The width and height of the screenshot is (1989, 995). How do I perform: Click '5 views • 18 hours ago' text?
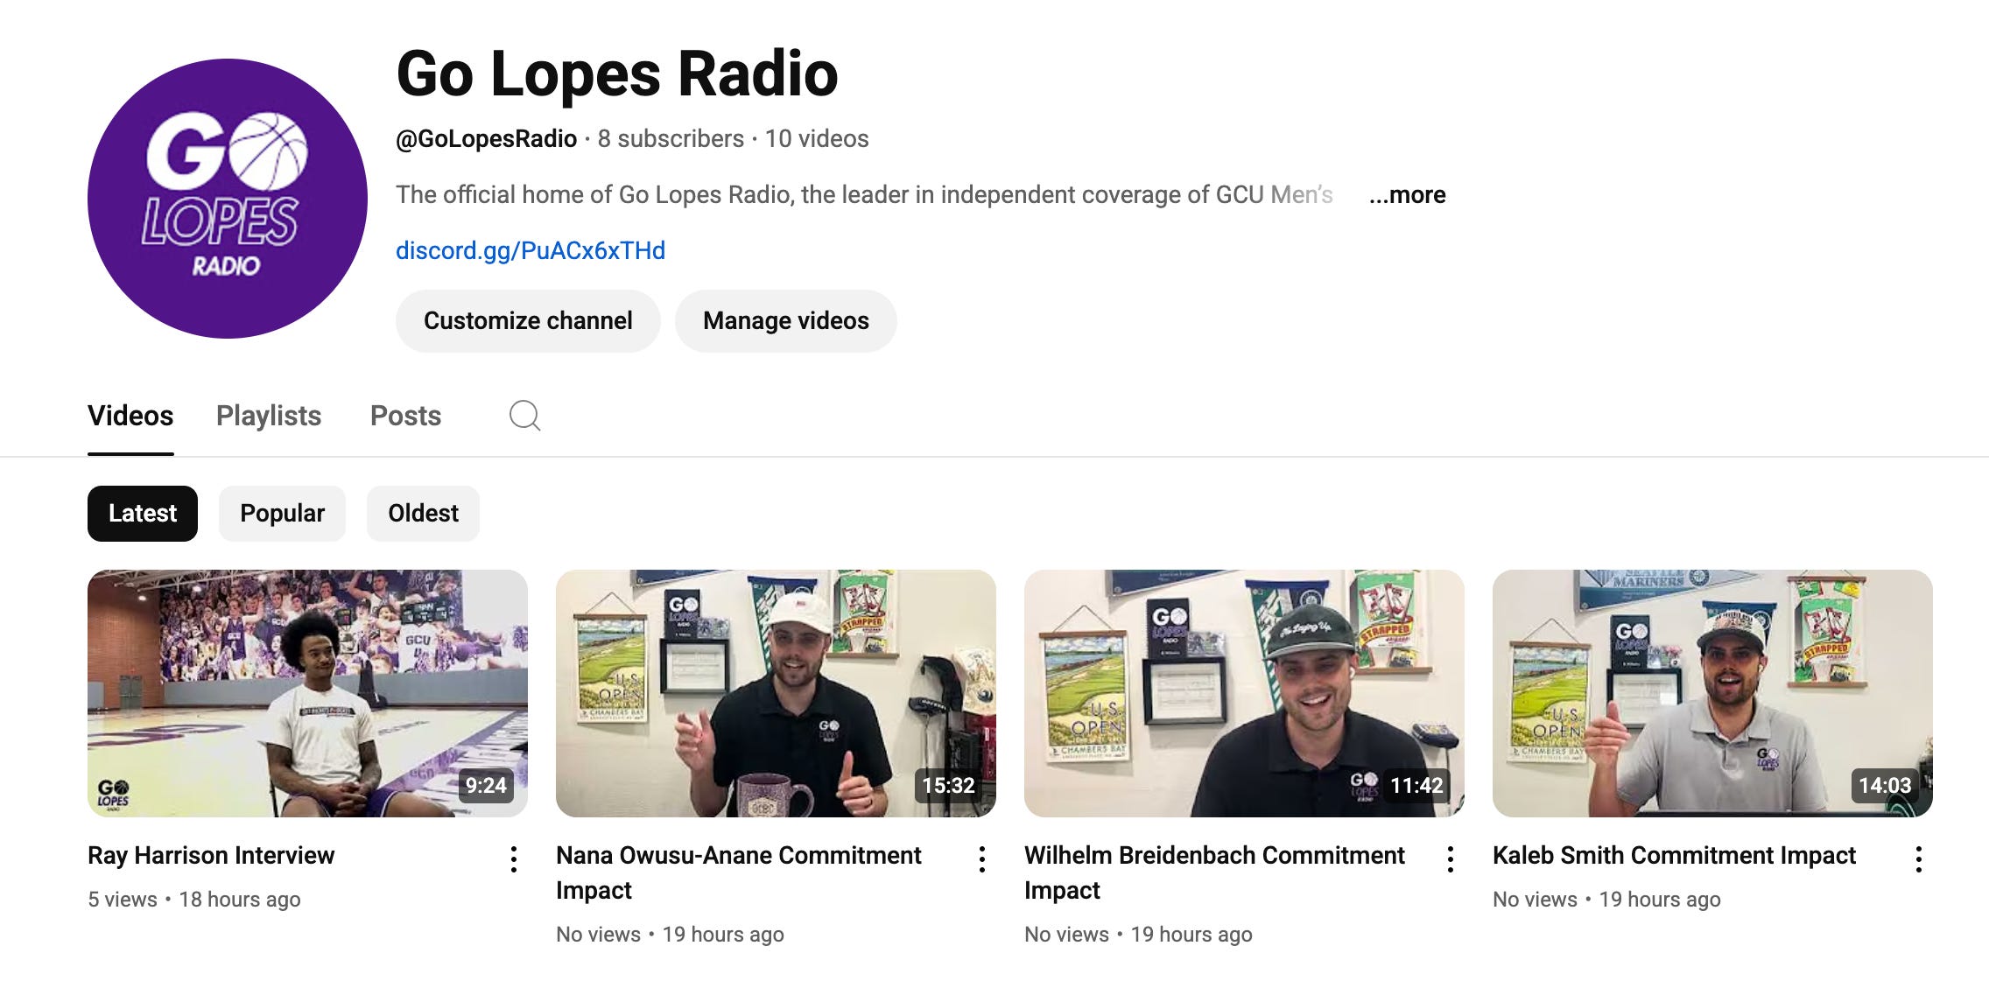point(194,900)
